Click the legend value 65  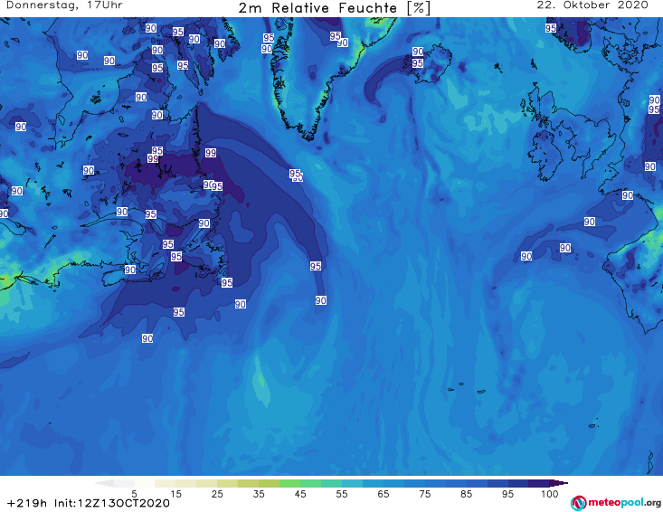[384, 494]
